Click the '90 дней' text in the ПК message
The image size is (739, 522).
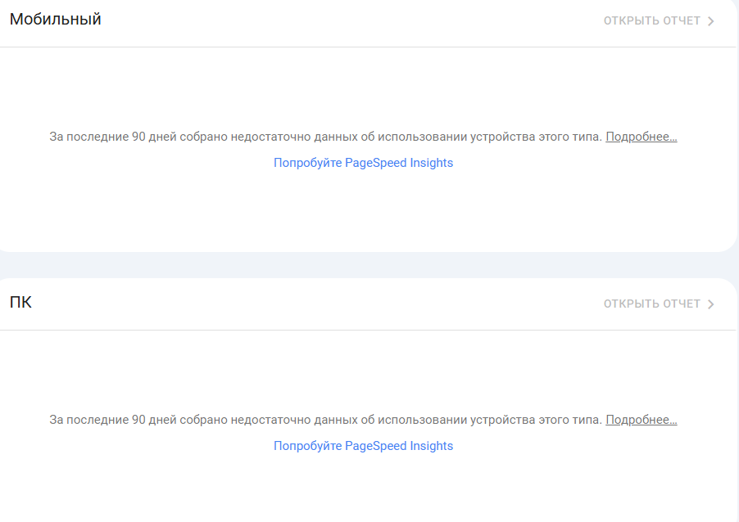click(154, 420)
